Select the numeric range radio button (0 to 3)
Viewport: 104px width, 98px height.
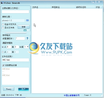(x=3, y=47)
